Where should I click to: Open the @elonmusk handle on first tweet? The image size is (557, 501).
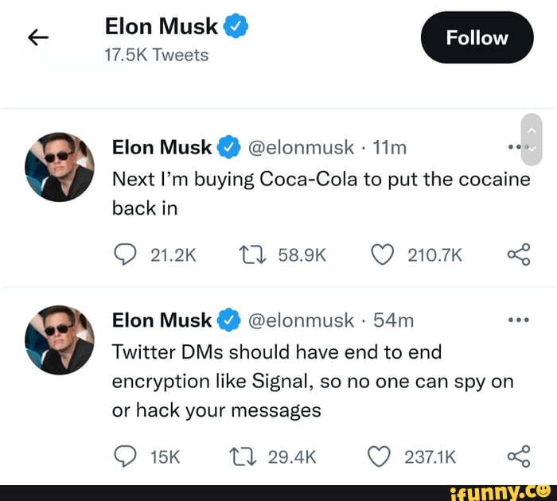[x=301, y=147]
